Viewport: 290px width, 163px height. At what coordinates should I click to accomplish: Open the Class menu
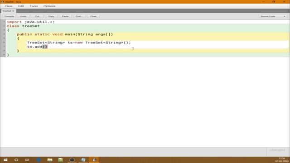tap(9, 6)
